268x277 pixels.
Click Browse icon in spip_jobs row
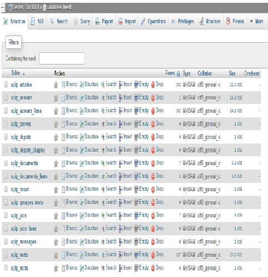pyautogui.click(x=63, y=215)
